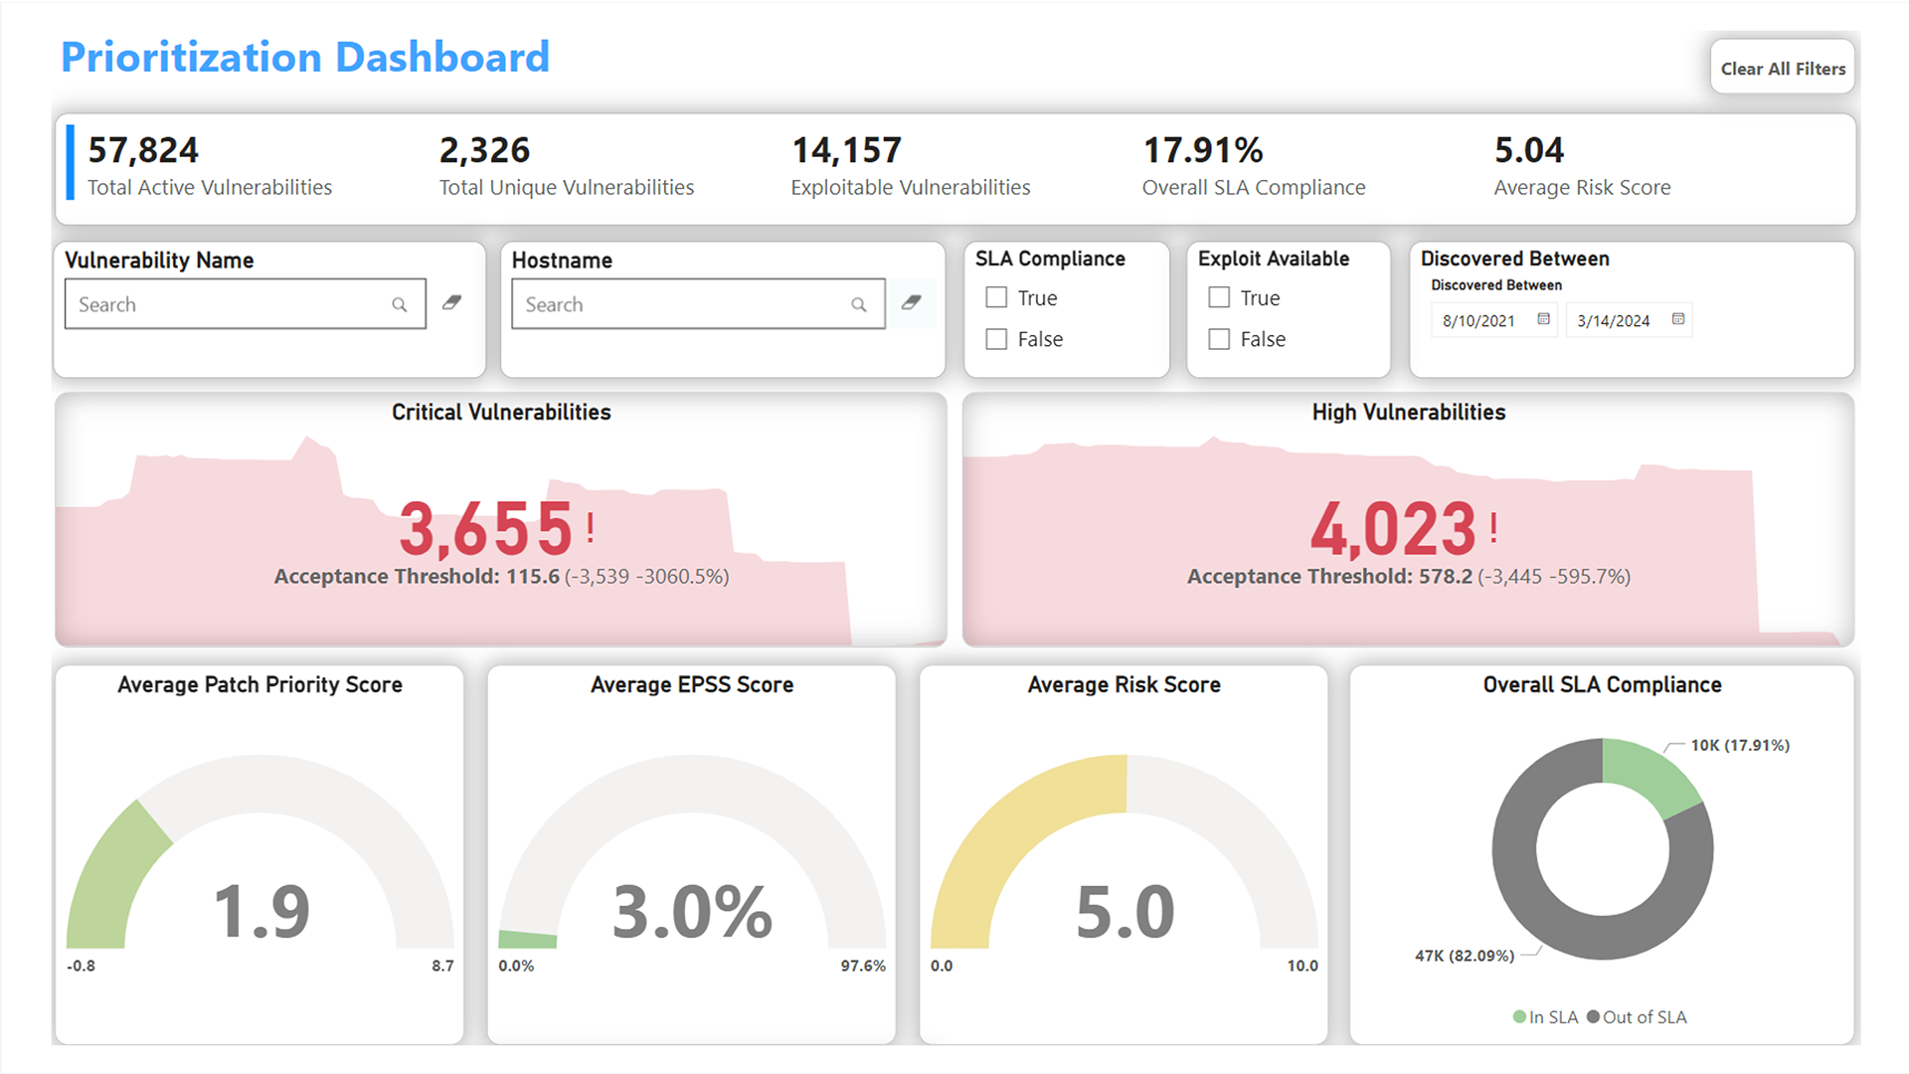Viewport: 1909px width, 1074px height.
Task: Click the 3/14/2024 end date field
Action: click(1613, 320)
